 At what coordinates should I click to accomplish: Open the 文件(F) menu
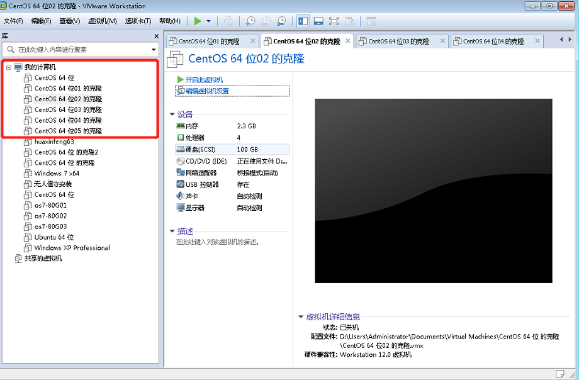click(x=13, y=21)
